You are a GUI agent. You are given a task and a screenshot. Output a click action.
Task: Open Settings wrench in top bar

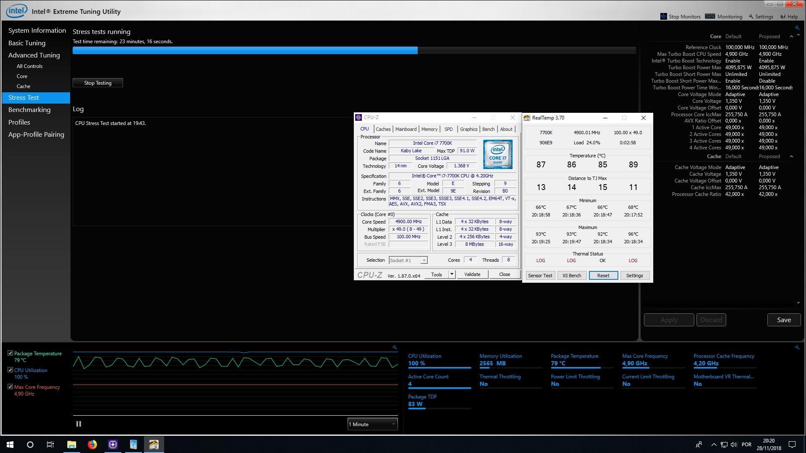[751, 17]
